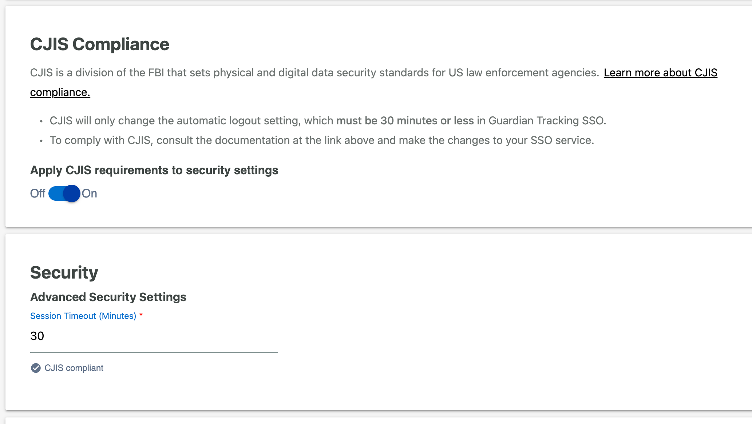Open the Learn more about CJIS link
Viewport: 752px width, 424px height.
tap(660, 73)
